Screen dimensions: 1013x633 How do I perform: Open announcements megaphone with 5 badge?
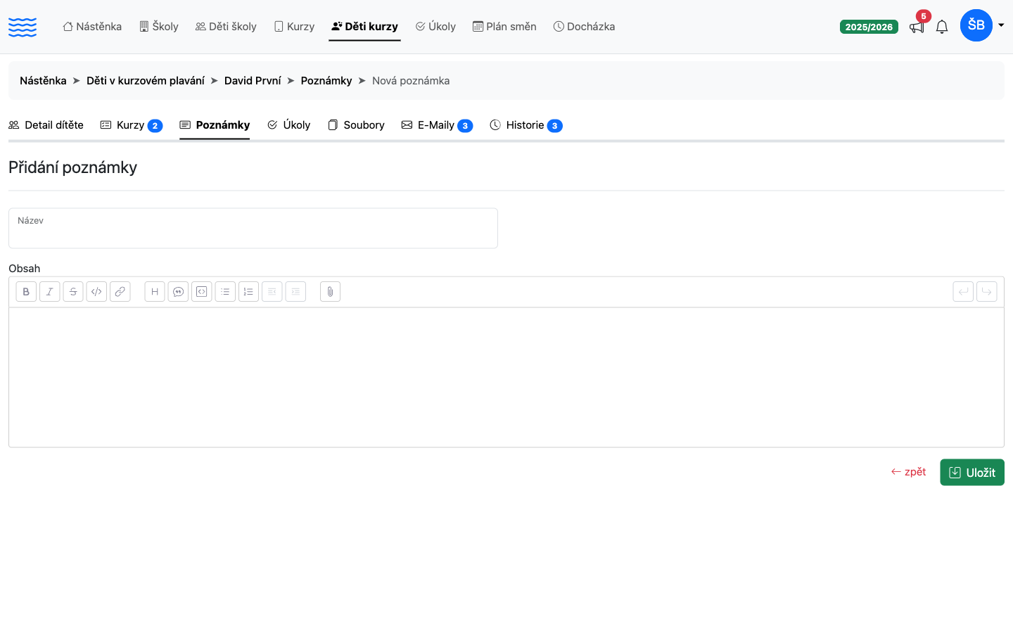pyautogui.click(x=917, y=26)
